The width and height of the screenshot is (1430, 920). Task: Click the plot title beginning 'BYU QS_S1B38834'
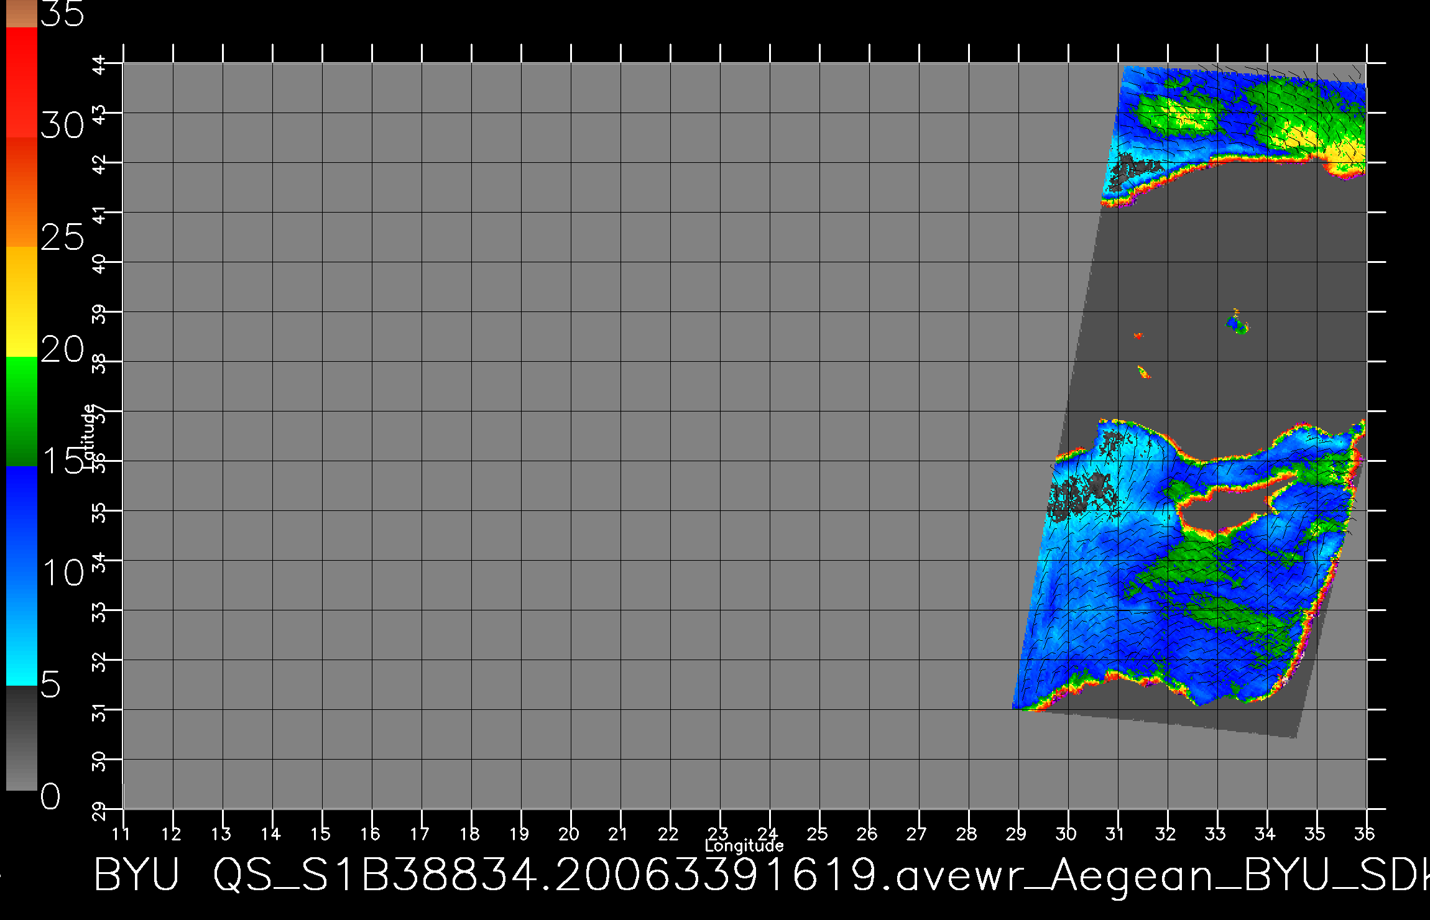pos(762,875)
